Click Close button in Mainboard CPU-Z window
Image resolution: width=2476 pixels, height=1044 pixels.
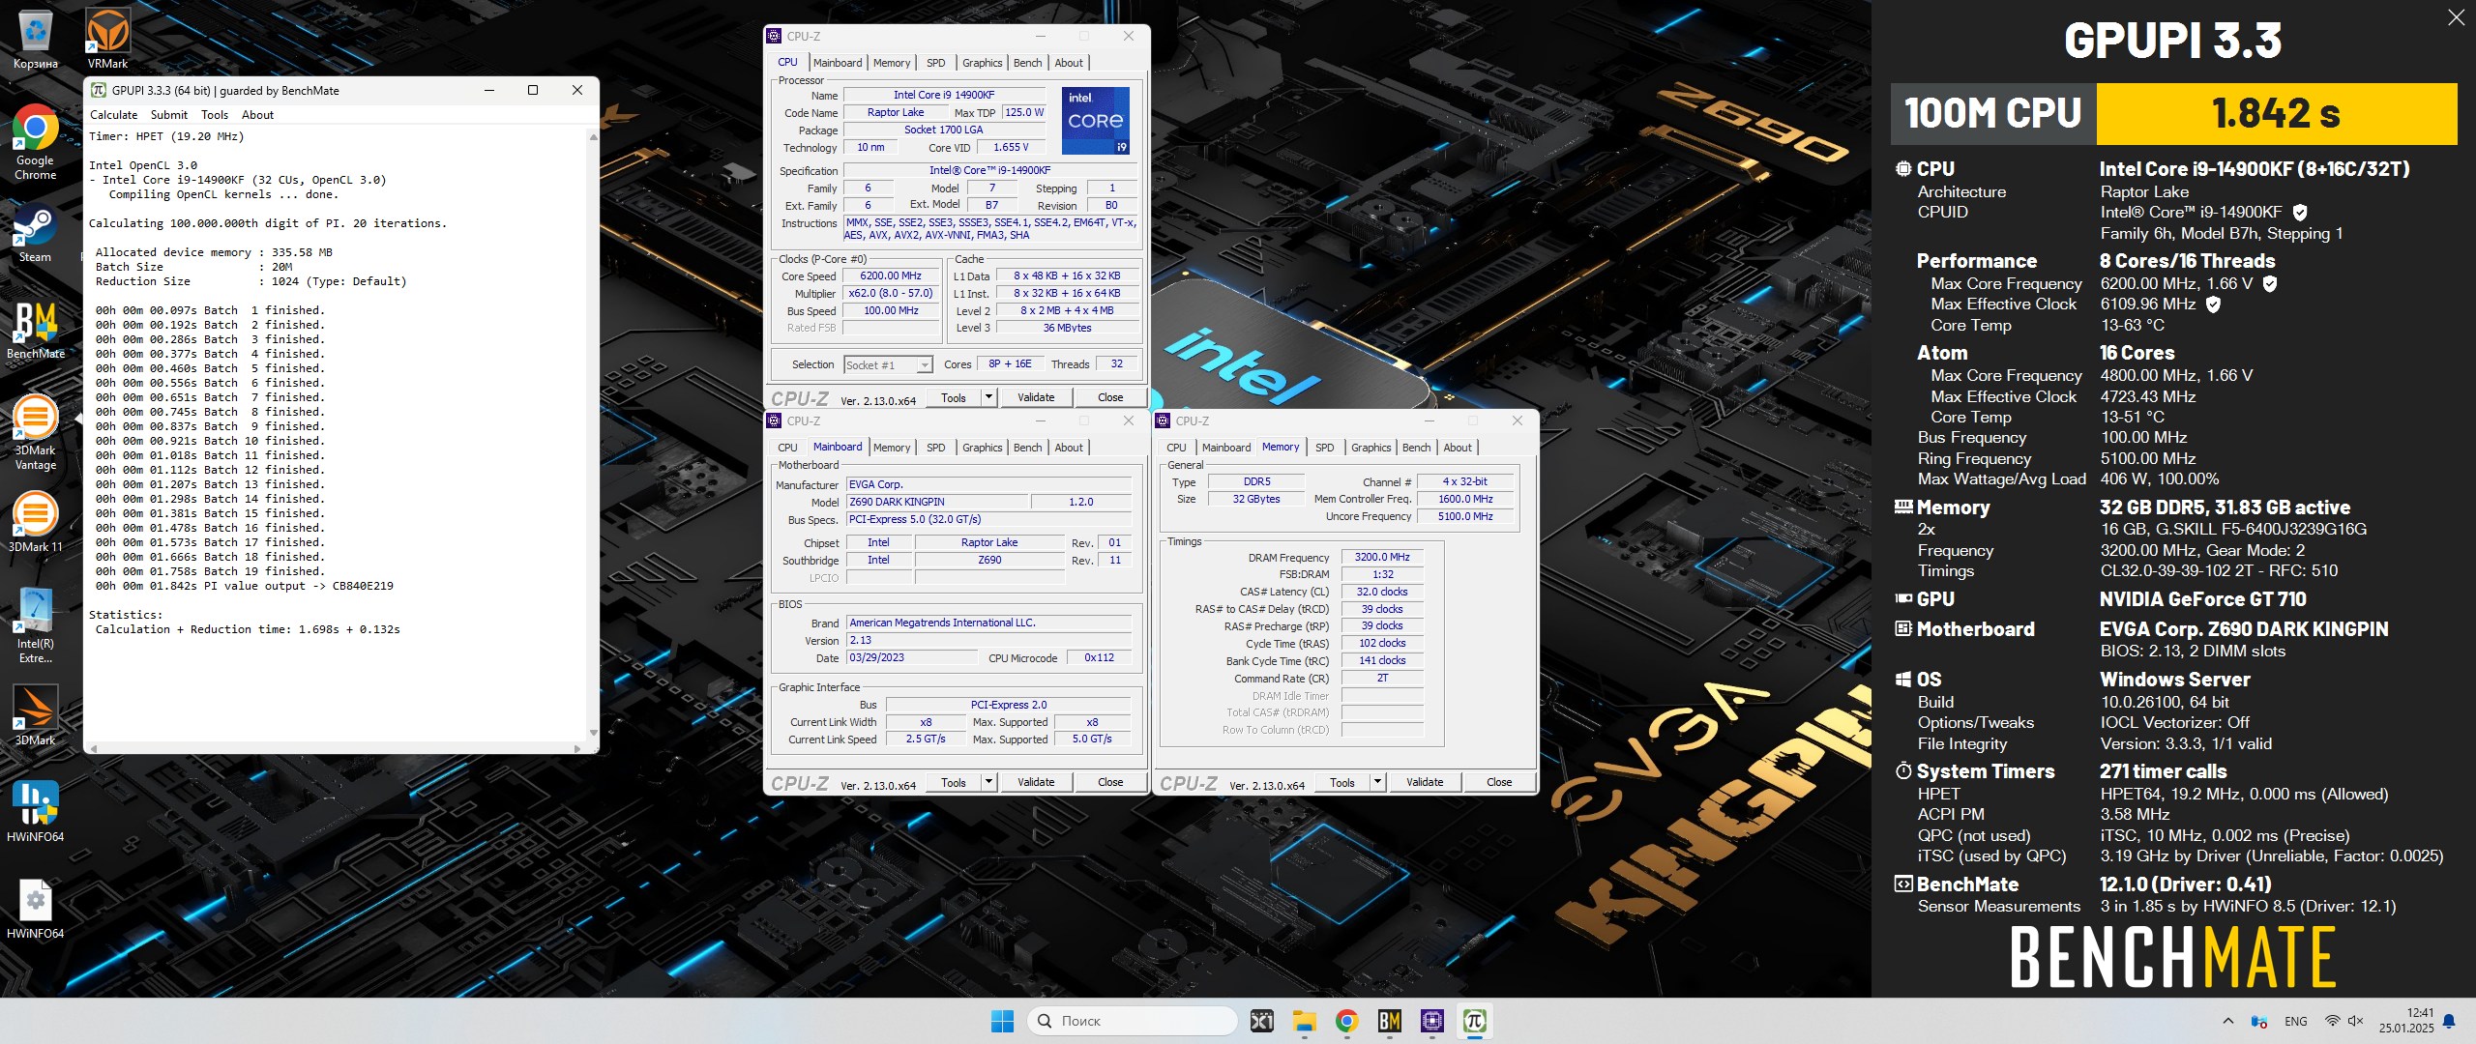pyautogui.click(x=1110, y=782)
